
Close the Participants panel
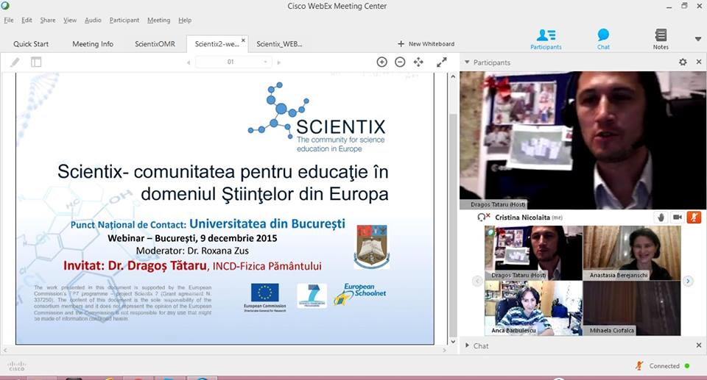pyautogui.click(x=699, y=62)
